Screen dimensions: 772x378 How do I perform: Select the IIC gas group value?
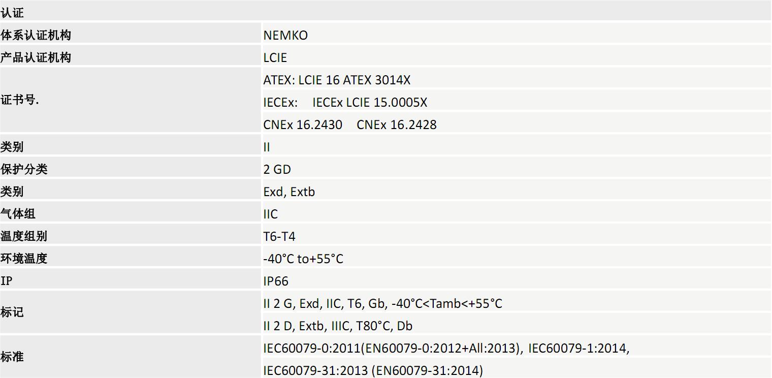pos(271,214)
